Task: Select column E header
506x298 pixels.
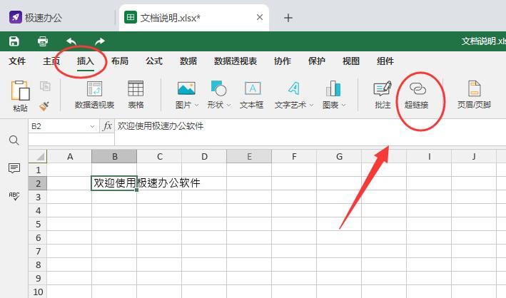Action: pyautogui.click(x=249, y=156)
